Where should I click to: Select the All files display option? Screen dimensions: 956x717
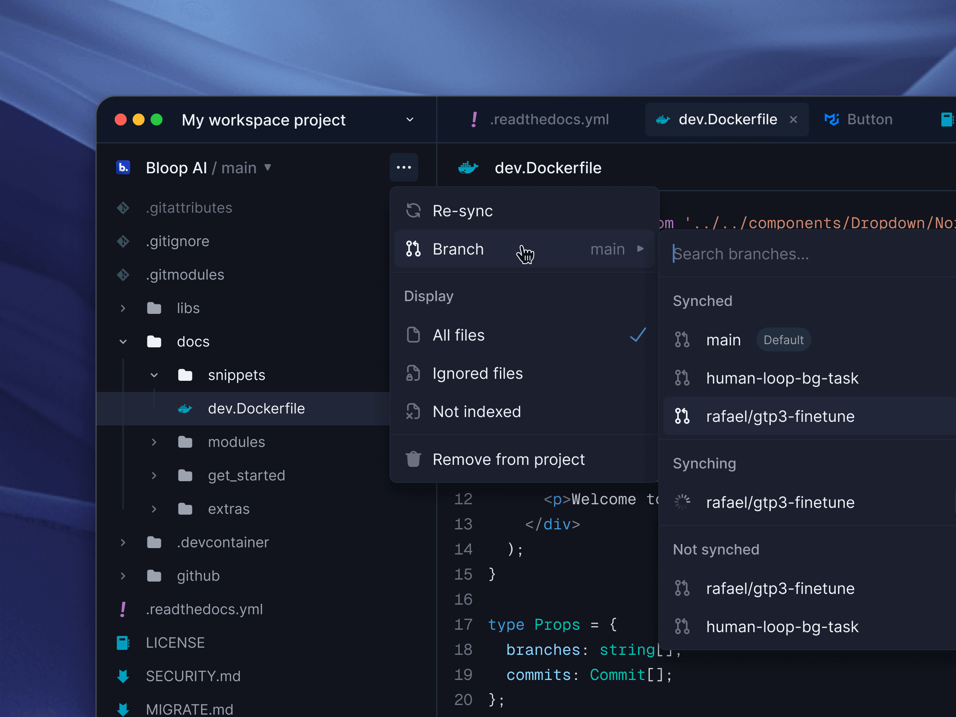(458, 335)
